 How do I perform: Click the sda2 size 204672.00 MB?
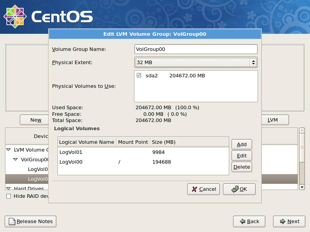pyautogui.click(x=187, y=75)
